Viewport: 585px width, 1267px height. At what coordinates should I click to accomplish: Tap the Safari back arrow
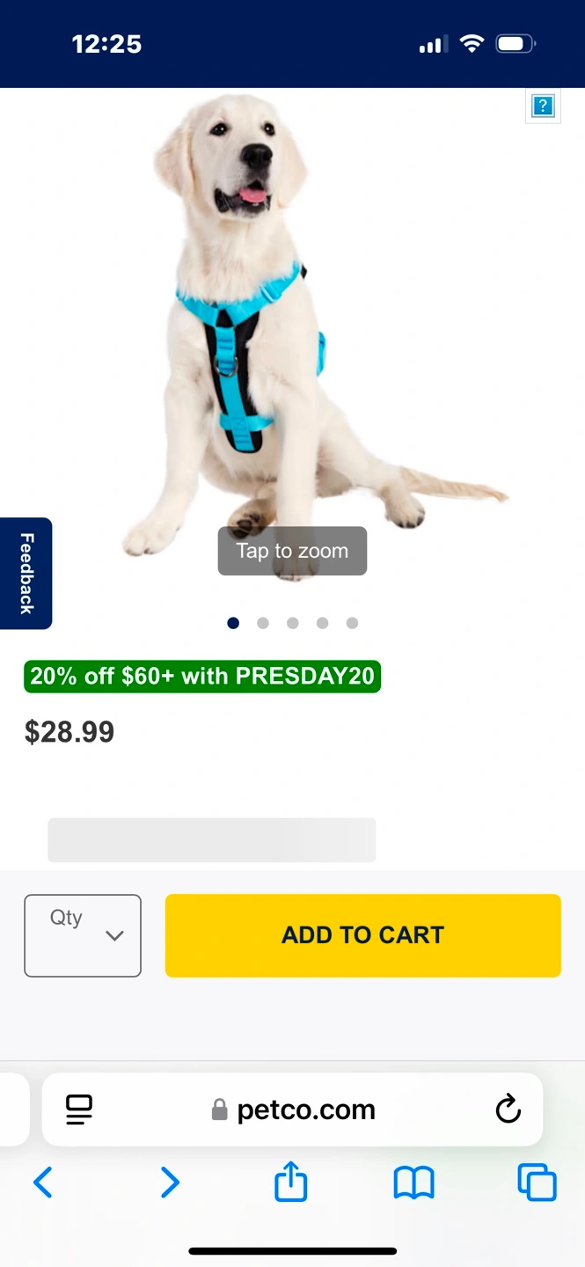pyautogui.click(x=42, y=1183)
